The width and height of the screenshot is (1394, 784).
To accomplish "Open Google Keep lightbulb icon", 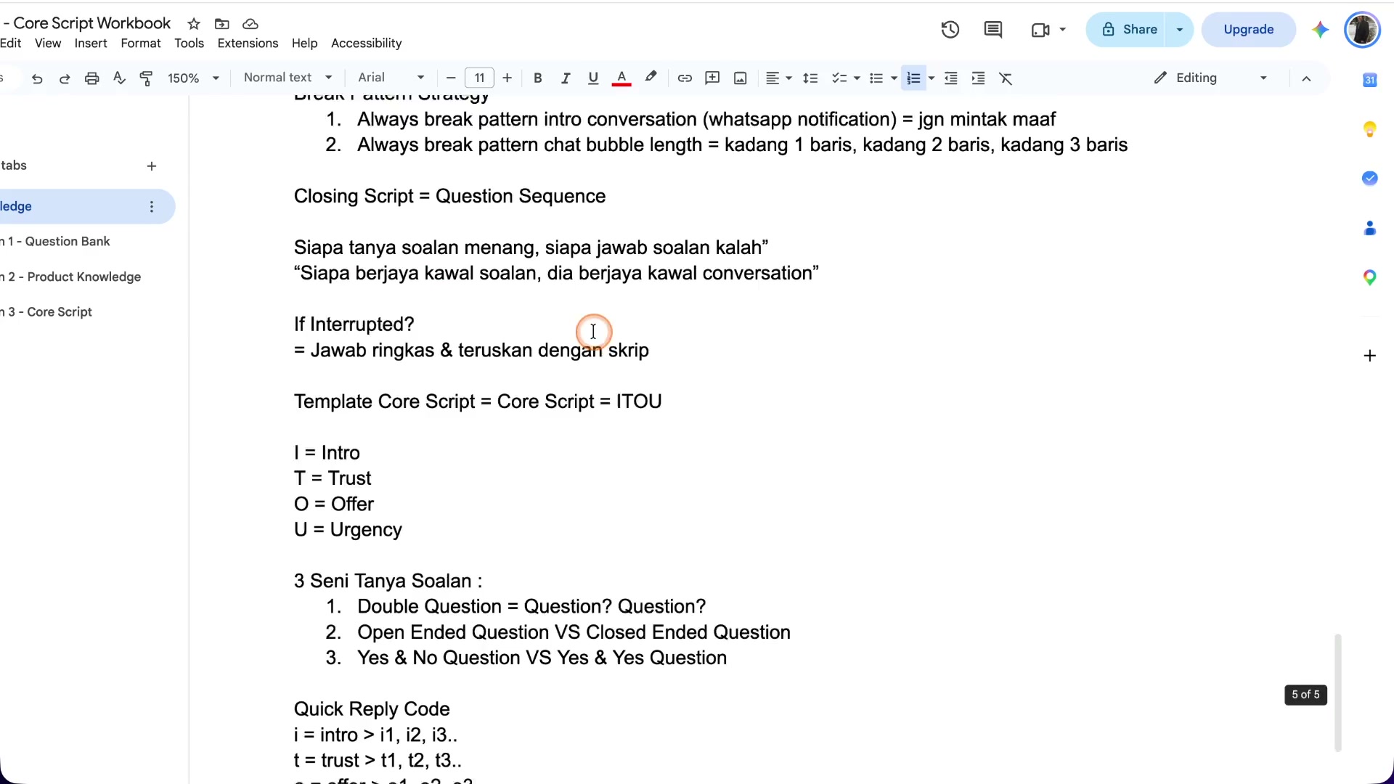I will pos(1370,129).
